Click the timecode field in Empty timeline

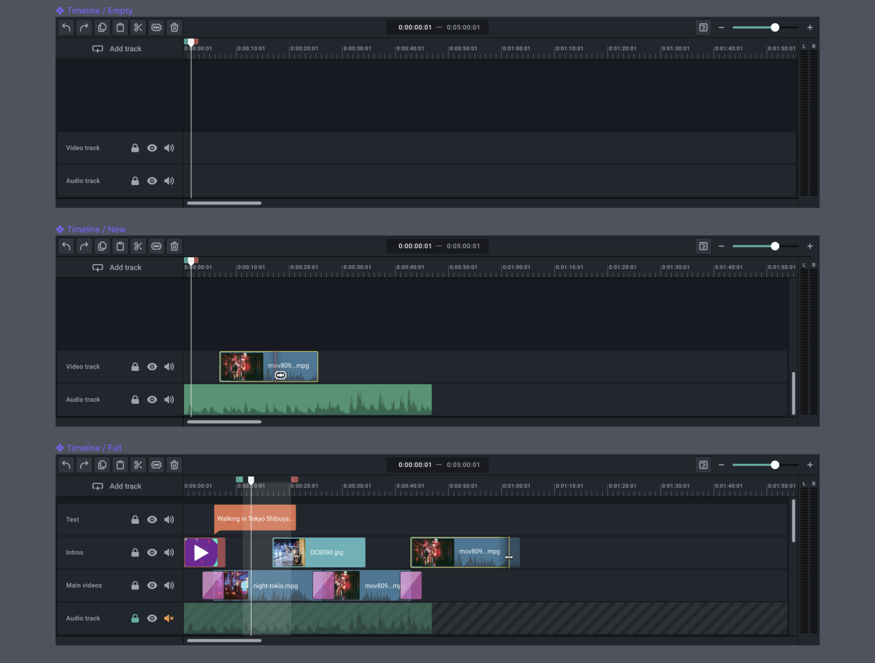click(x=438, y=27)
